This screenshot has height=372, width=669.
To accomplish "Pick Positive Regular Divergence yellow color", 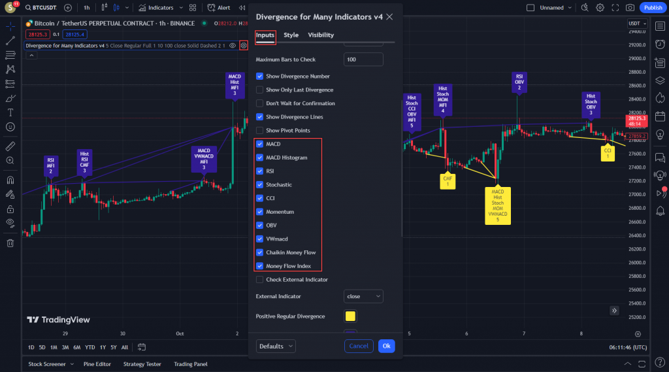I will pyautogui.click(x=350, y=316).
